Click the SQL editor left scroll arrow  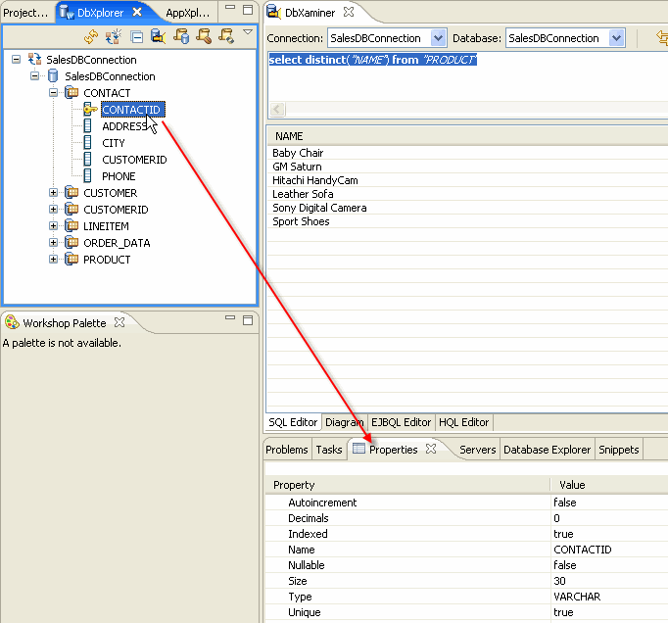point(277,109)
